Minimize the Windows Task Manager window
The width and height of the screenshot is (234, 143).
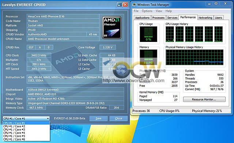(209, 4)
